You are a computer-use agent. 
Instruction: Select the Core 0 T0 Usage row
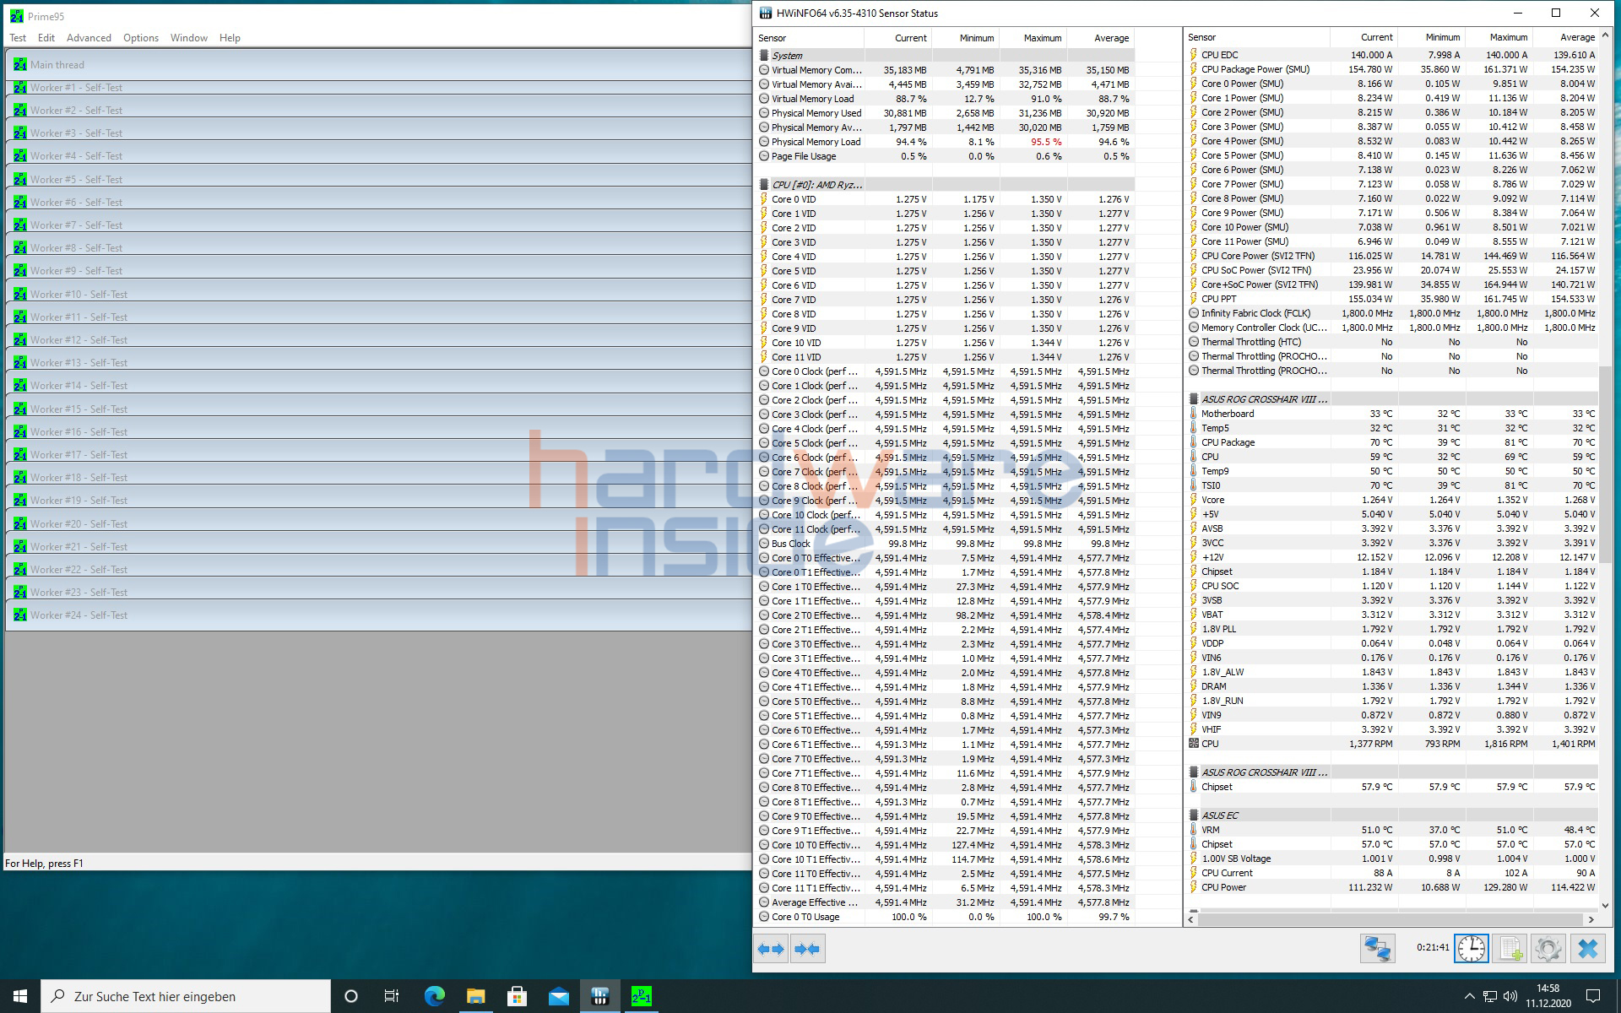944,917
